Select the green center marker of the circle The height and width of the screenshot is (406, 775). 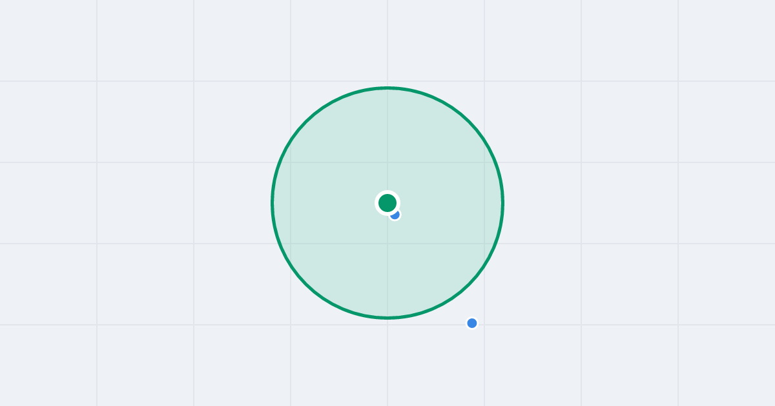coord(387,203)
